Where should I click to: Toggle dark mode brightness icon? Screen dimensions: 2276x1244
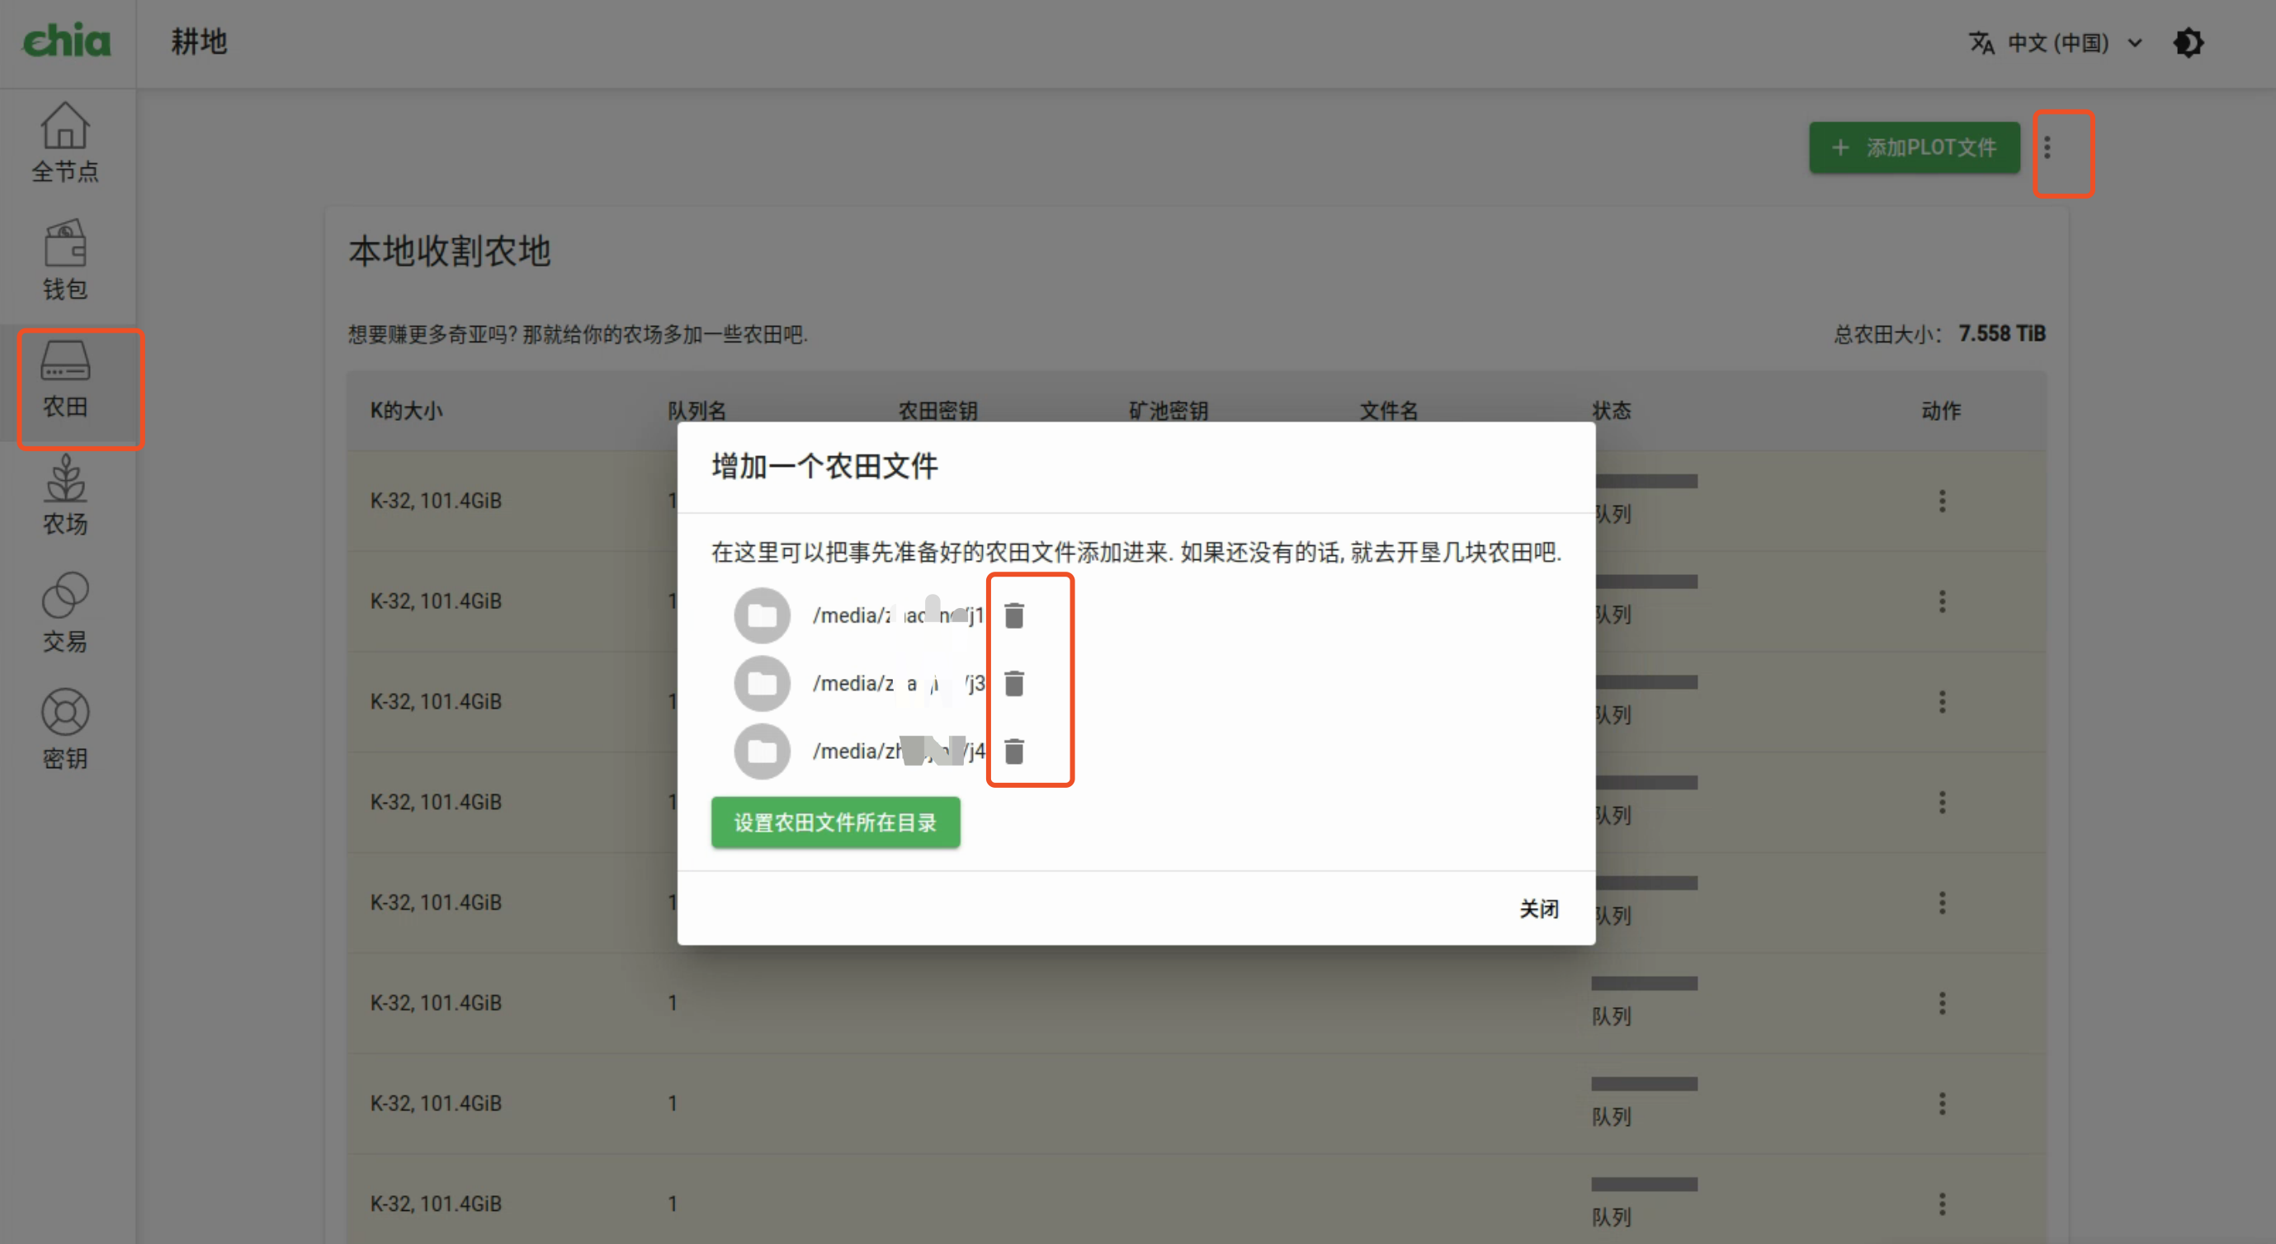tap(2189, 42)
